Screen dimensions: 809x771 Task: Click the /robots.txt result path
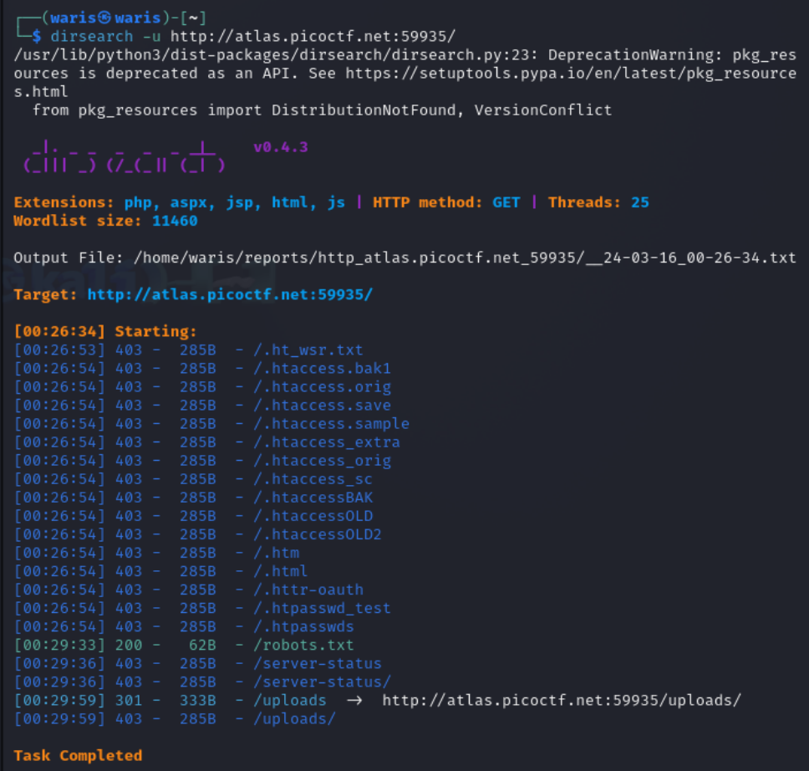[x=303, y=645]
